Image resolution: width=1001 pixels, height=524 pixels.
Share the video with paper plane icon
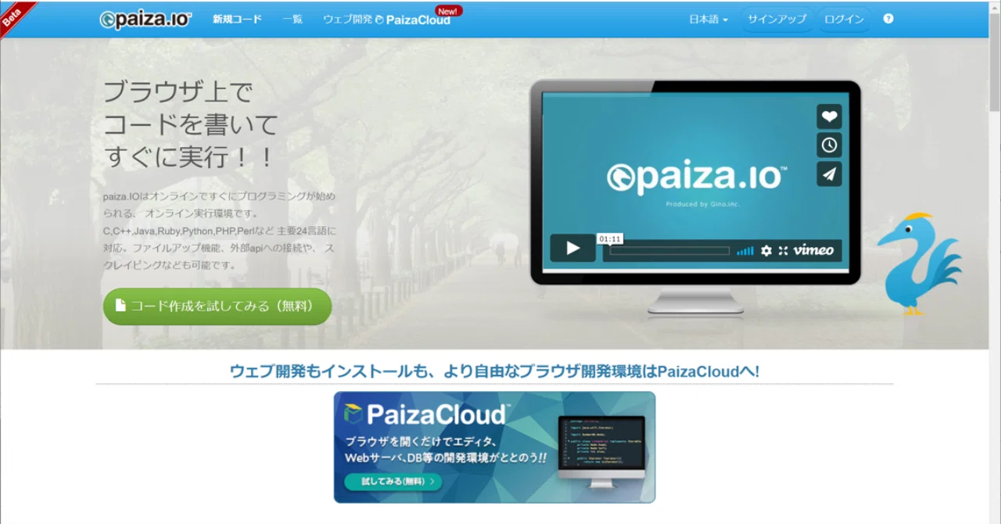(x=829, y=174)
